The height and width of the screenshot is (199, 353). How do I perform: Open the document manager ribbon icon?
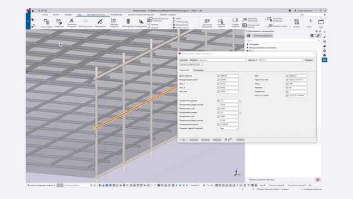(207, 21)
